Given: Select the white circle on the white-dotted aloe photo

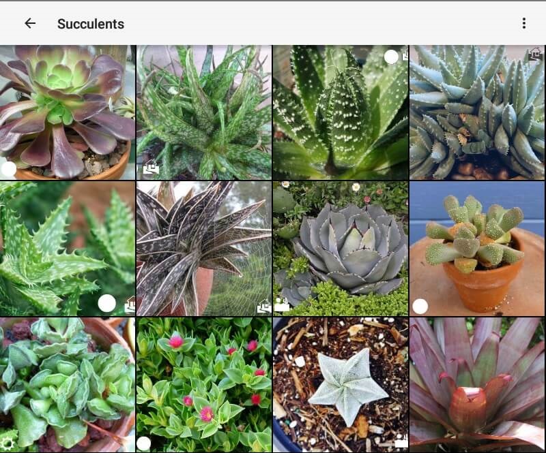Looking at the screenshot, I should pos(391,57).
